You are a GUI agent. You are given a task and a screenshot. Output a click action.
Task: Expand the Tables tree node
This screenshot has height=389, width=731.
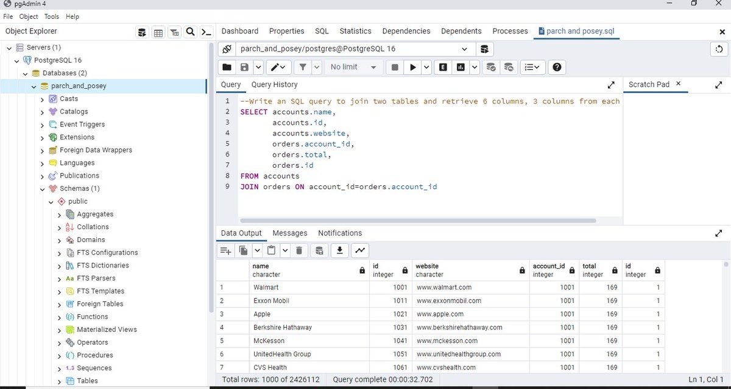(60, 381)
